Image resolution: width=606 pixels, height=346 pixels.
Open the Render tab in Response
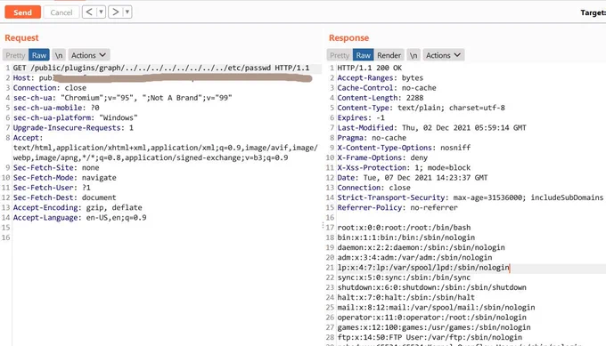pyautogui.click(x=389, y=55)
